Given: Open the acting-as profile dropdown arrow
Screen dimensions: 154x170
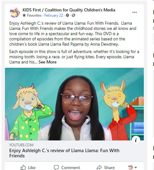Looking at the screenshot, I should pyautogui.click(x=136, y=168).
